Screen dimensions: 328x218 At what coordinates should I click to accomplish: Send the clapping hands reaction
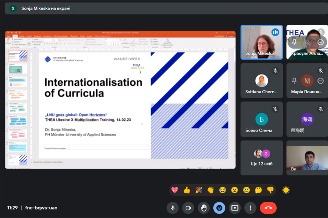coord(211,190)
